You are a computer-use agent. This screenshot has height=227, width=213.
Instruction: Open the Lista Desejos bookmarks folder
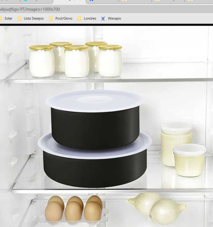coord(31,19)
